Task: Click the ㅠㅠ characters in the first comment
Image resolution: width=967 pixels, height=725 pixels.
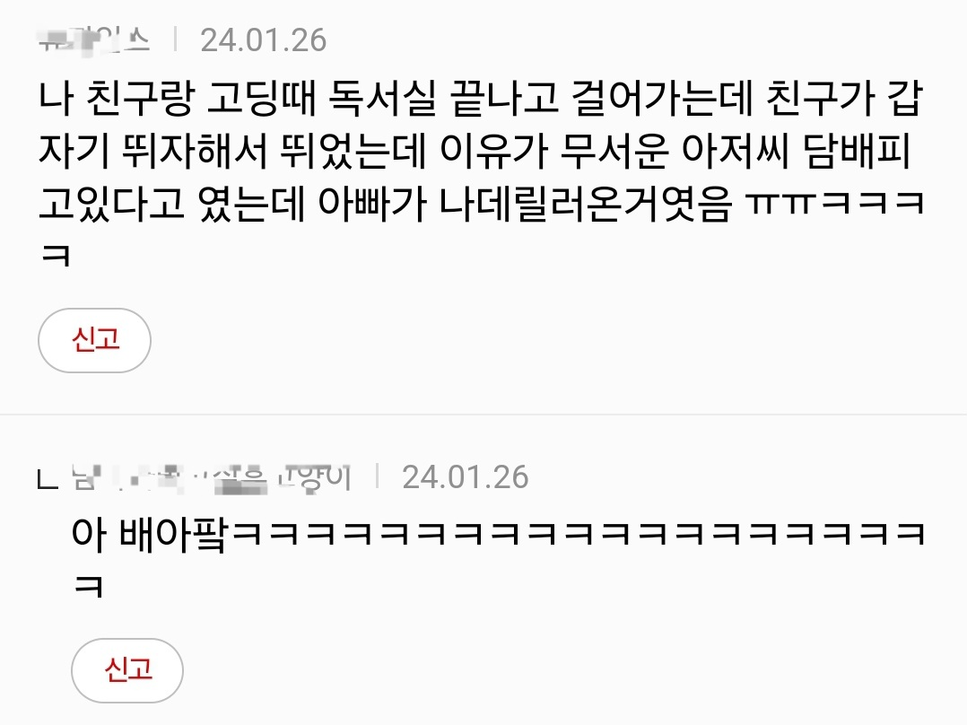Action: click(780, 204)
